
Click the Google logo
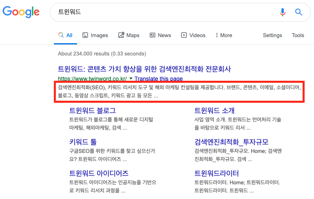pyautogui.click(x=21, y=12)
